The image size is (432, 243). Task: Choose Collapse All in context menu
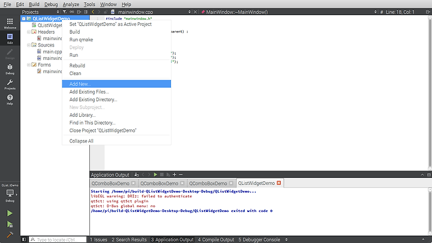[116, 141]
